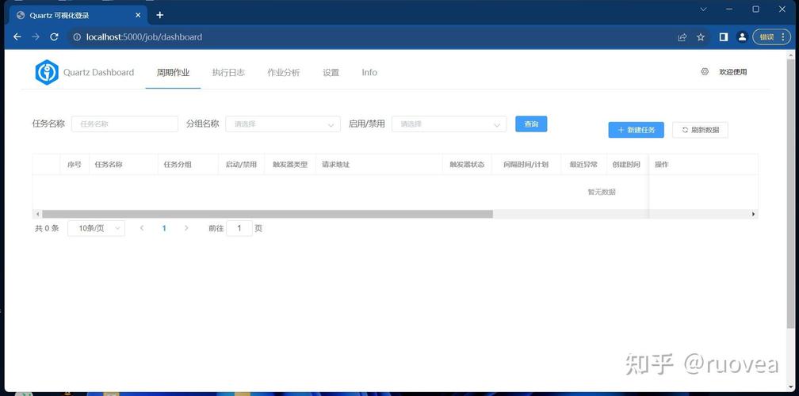The width and height of the screenshot is (799, 396).
Task: Select the Quartz 可视化登录 browser tab
Action: point(79,15)
